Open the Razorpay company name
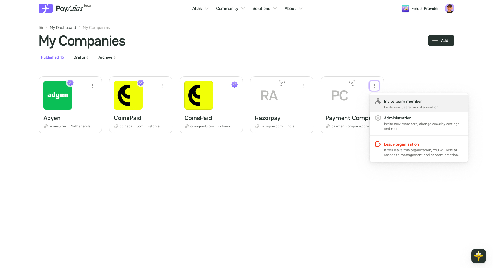Viewport: 493px width, 268px height. [268, 118]
